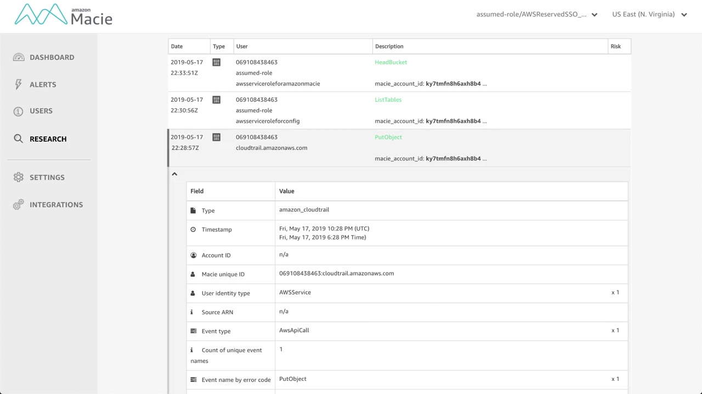Click the Users info icon
This screenshot has width=702, height=394.
[19, 111]
